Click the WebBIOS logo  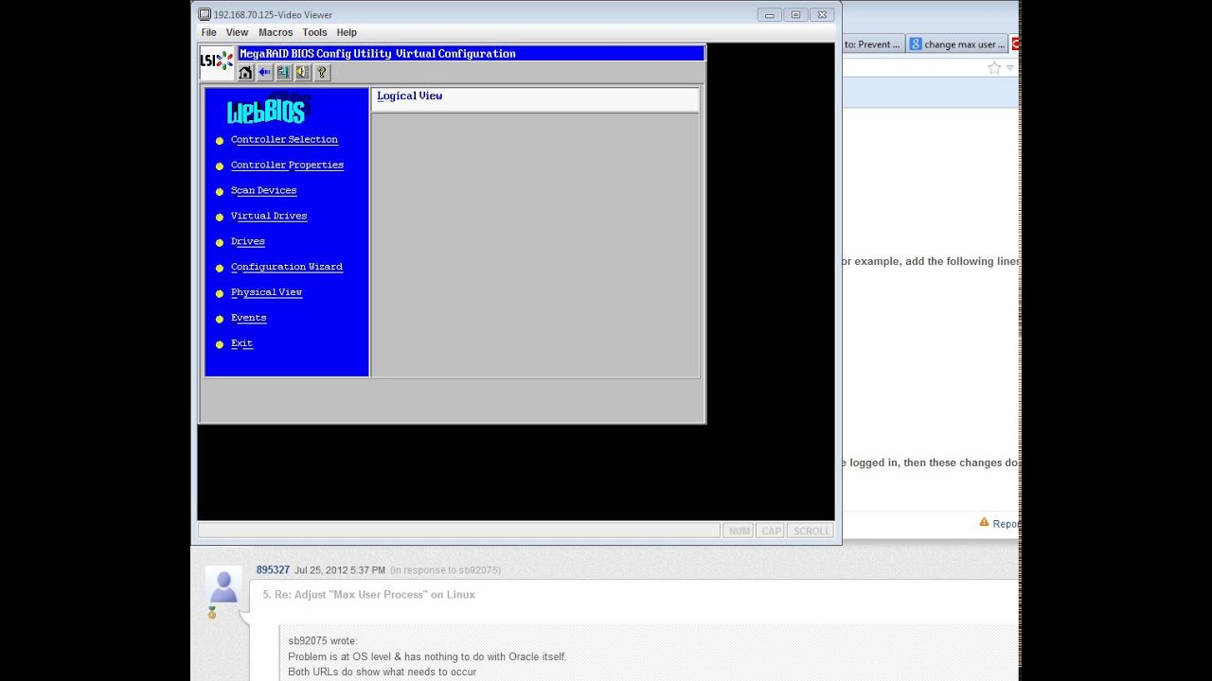click(x=267, y=111)
